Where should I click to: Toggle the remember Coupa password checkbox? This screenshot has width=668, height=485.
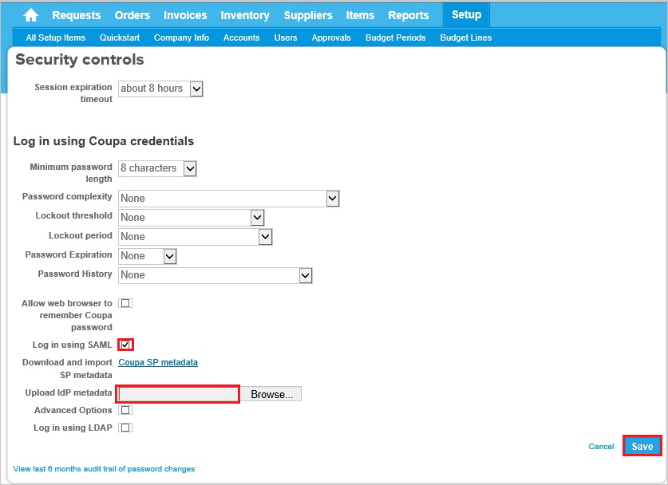pyautogui.click(x=125, y=302)
